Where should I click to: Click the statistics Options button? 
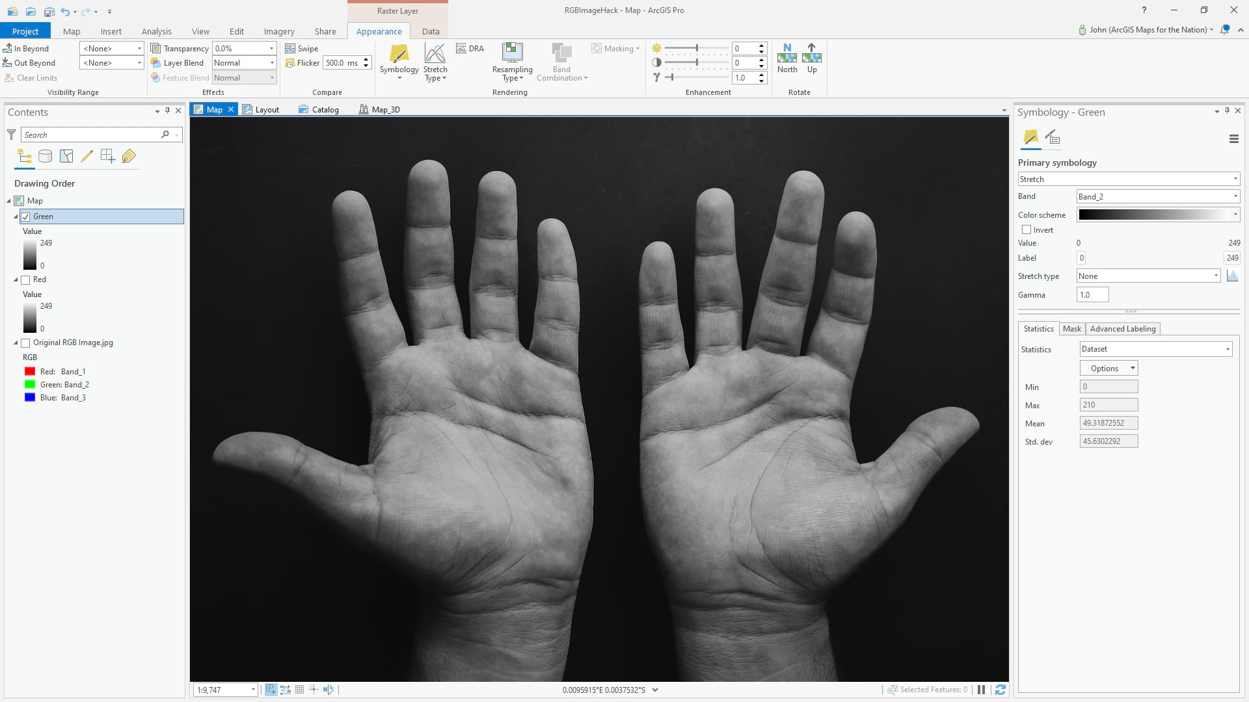(x=1108, y=369)
